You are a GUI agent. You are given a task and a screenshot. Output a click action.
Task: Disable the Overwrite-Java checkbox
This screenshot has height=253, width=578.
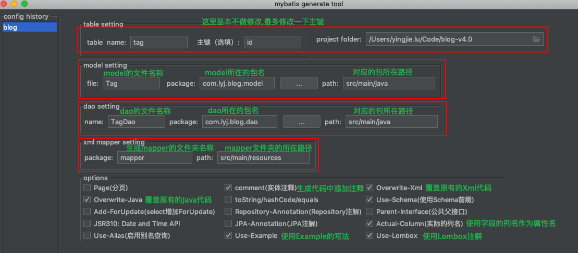(87, 199)
